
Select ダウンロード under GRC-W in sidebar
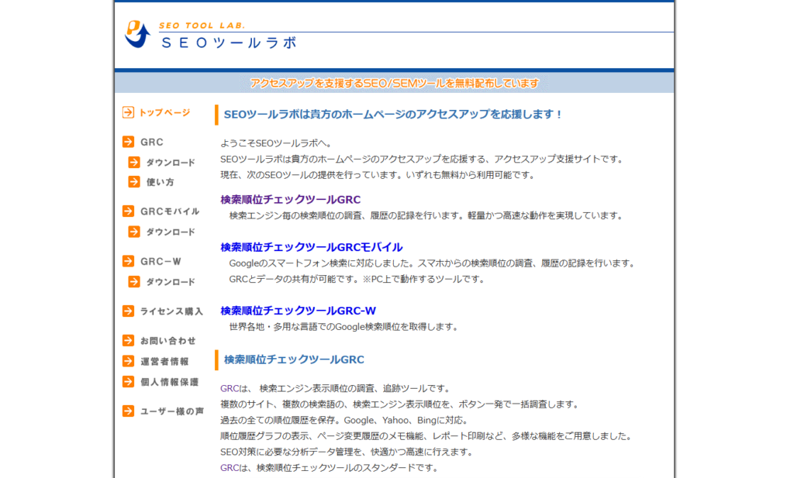(171, 282)
